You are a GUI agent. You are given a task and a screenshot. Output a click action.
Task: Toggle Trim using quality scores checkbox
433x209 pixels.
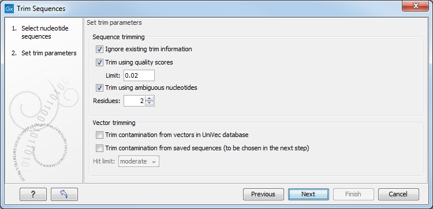pyautogui.click(x=99, y=63)
